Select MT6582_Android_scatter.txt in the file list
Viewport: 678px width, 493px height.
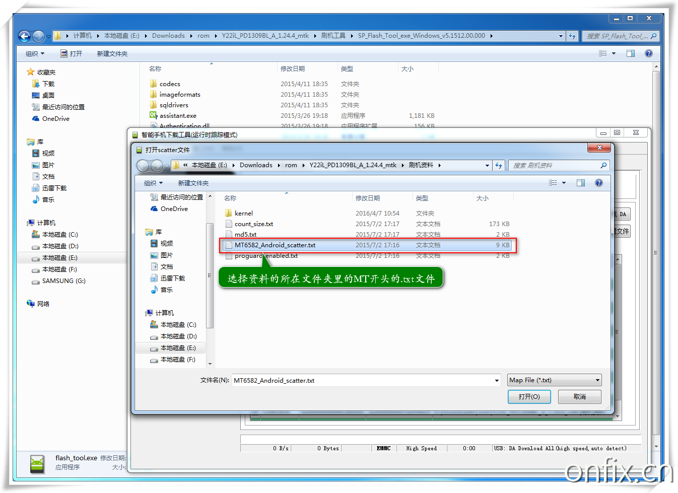pyautogui.click(x=275, y=245)
